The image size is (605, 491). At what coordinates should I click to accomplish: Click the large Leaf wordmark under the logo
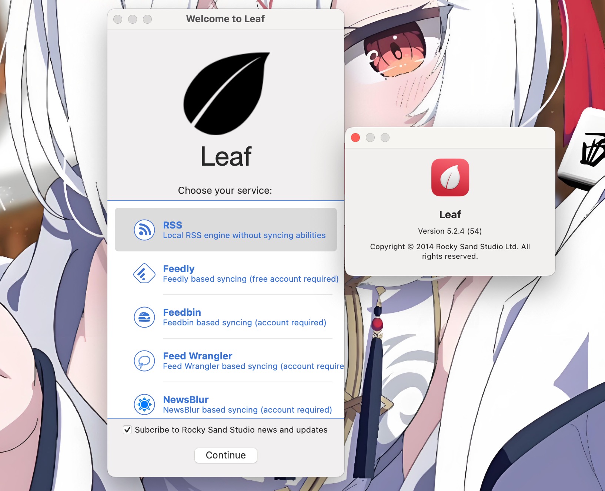pyautogui.click(x=226, y=156)
